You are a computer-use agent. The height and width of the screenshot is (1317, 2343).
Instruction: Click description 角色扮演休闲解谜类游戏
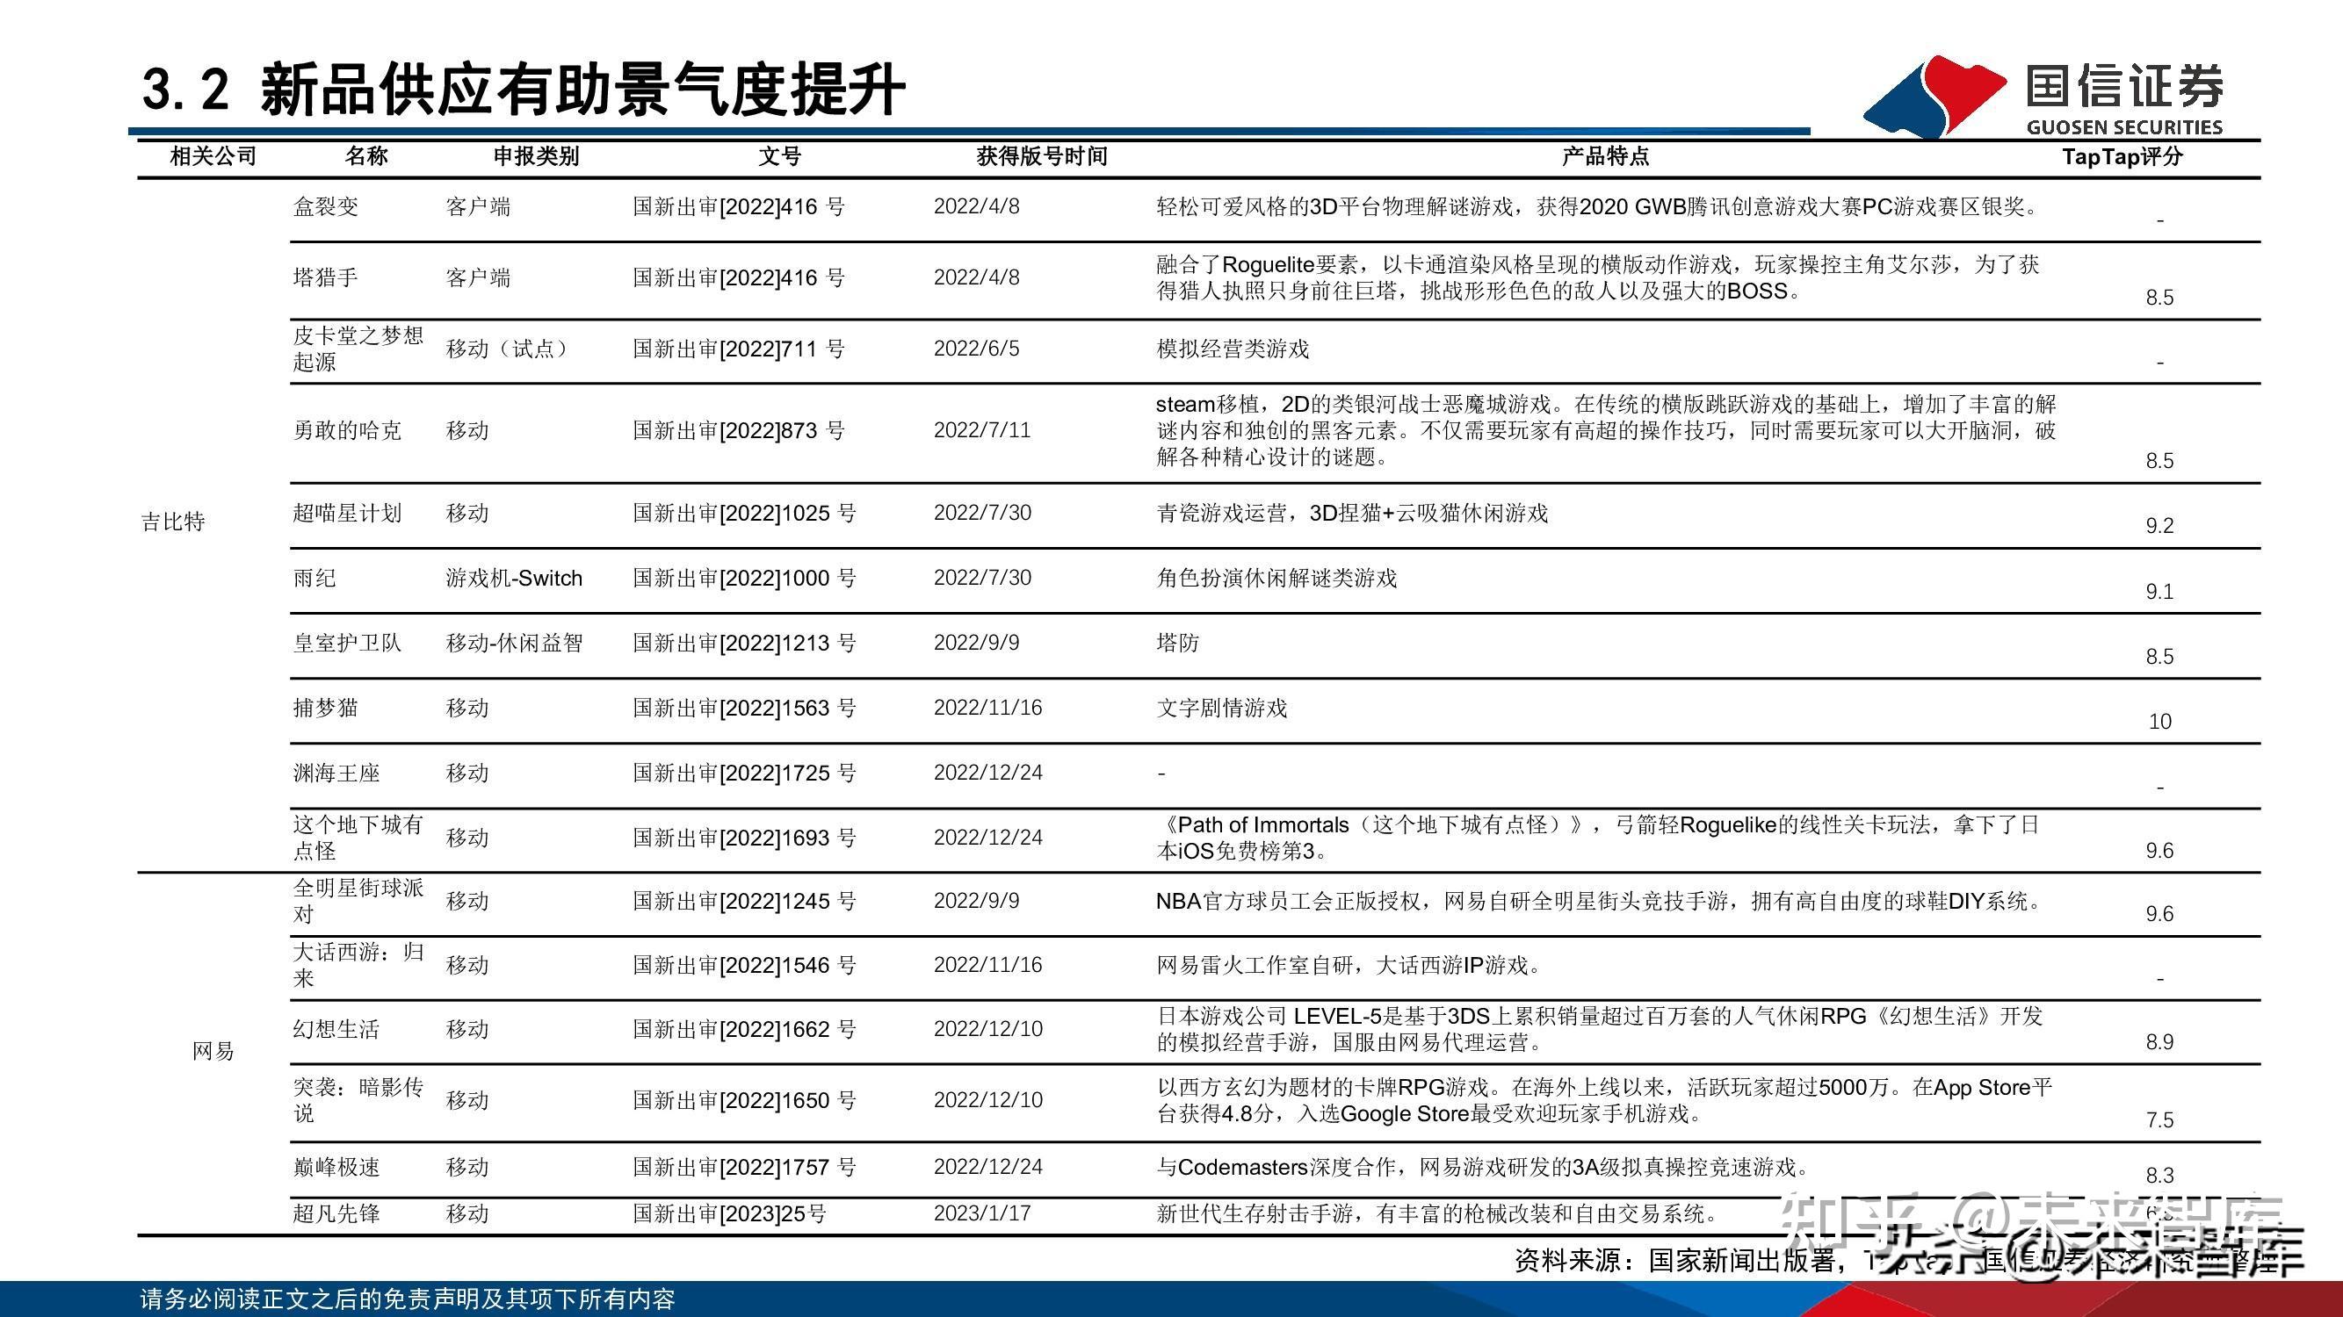click(1276, 578)
